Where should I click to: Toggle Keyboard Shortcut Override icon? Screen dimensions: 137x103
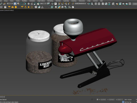coord(56,4)
